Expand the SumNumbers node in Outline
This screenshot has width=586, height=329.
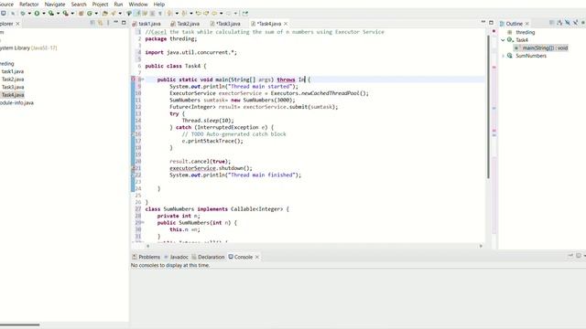click(503, 56)
